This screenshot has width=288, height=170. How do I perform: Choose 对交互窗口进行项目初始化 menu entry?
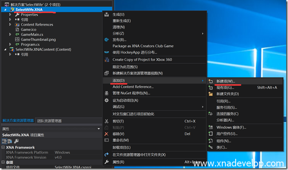tap(154, 114)
